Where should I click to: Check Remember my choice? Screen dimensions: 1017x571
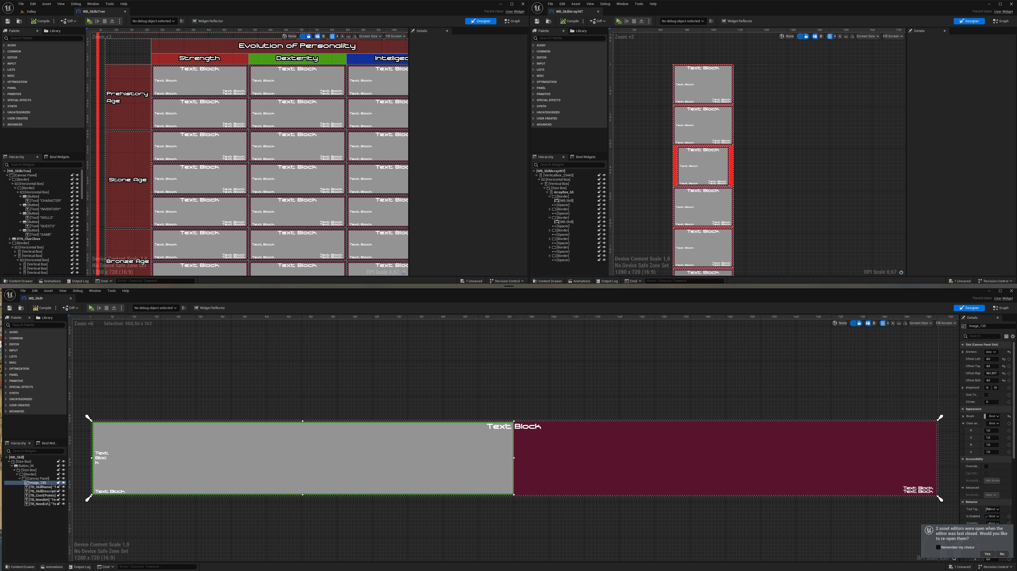(x=938, y=548)
